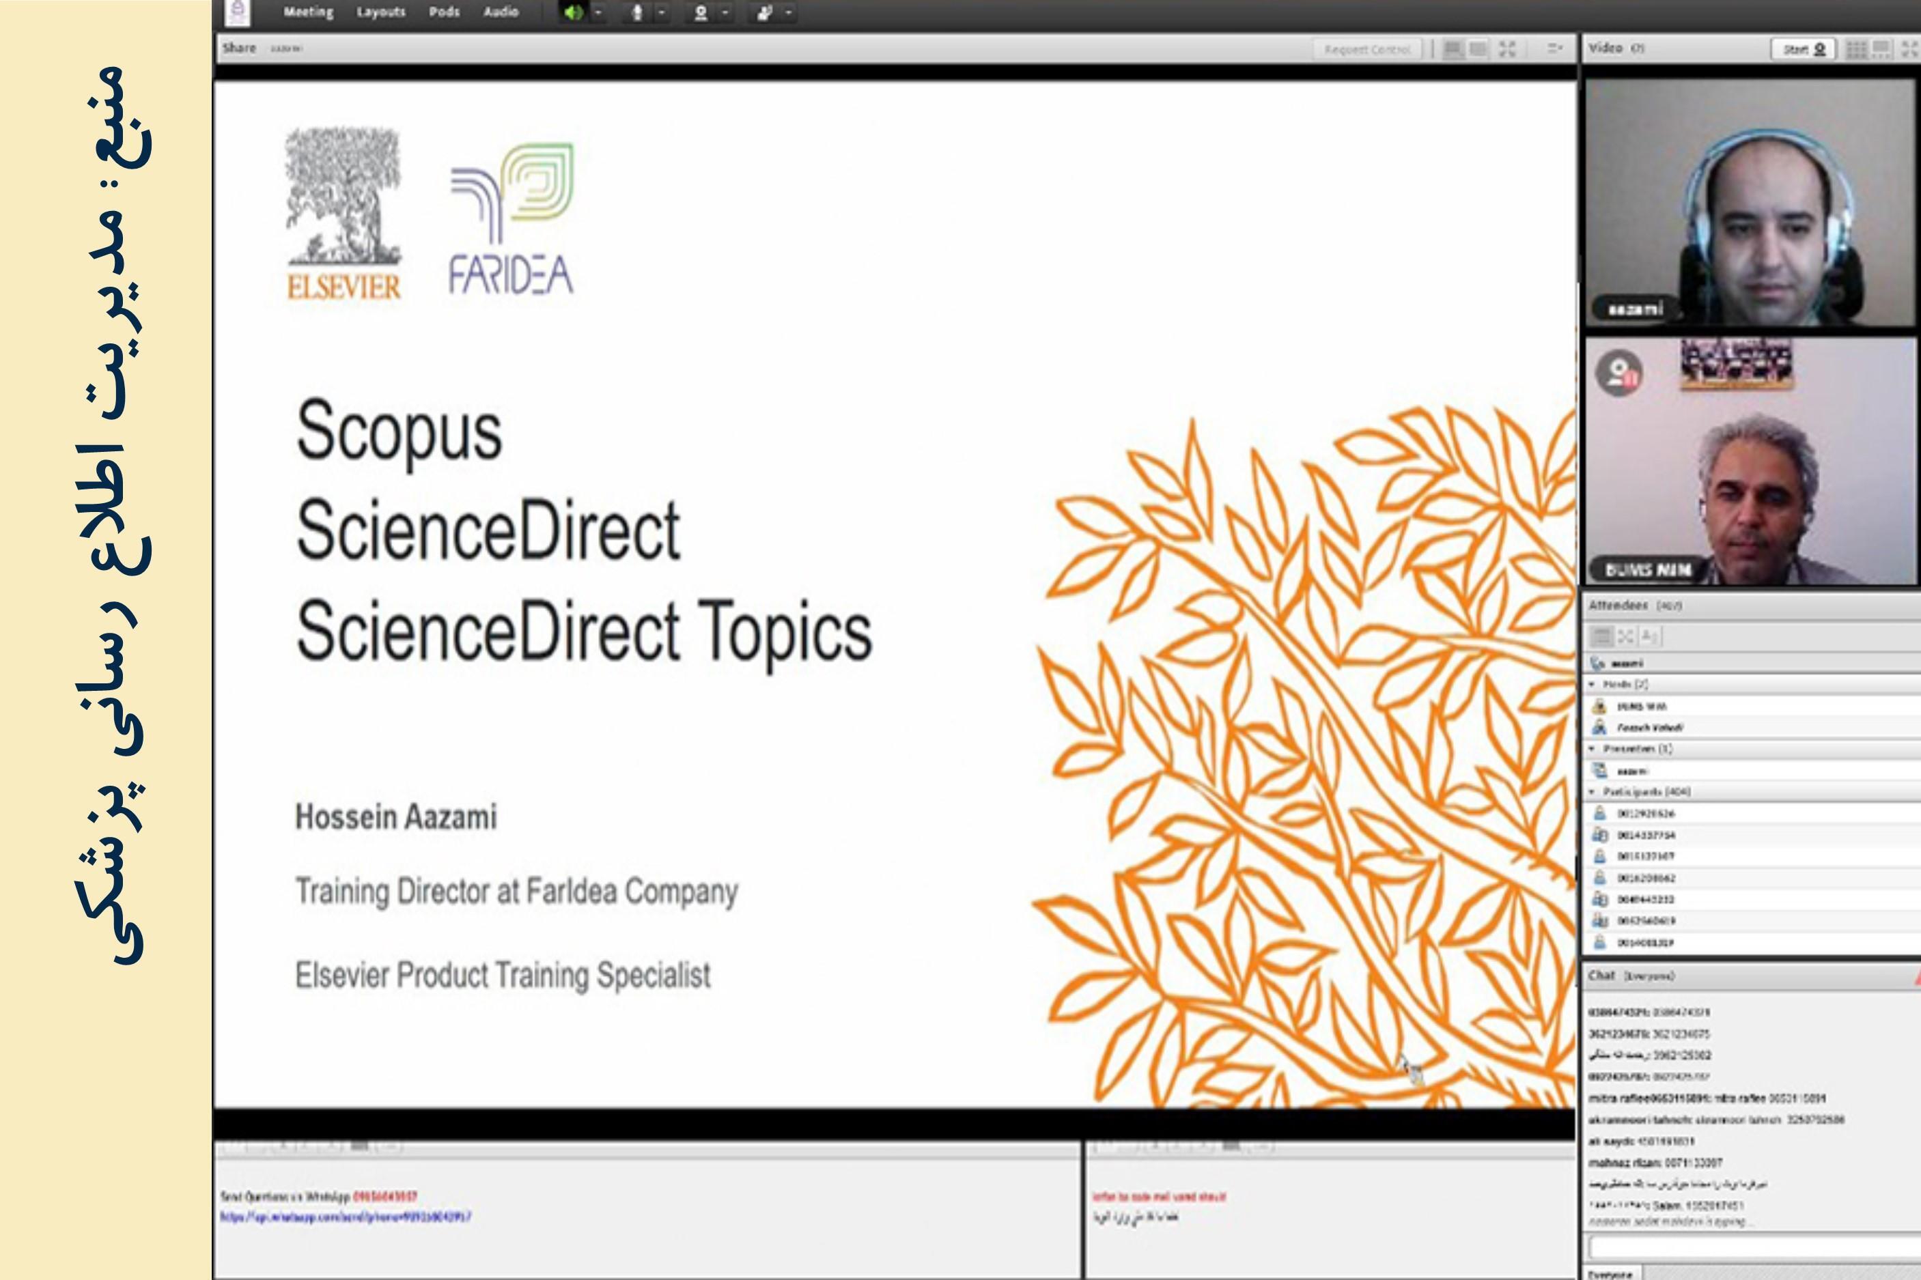The height and width of the screenshot is (1280, 1921).
Task: Collapse the Participants group in Attendees
Action: pyautogui.click(x=1592, y=792)
